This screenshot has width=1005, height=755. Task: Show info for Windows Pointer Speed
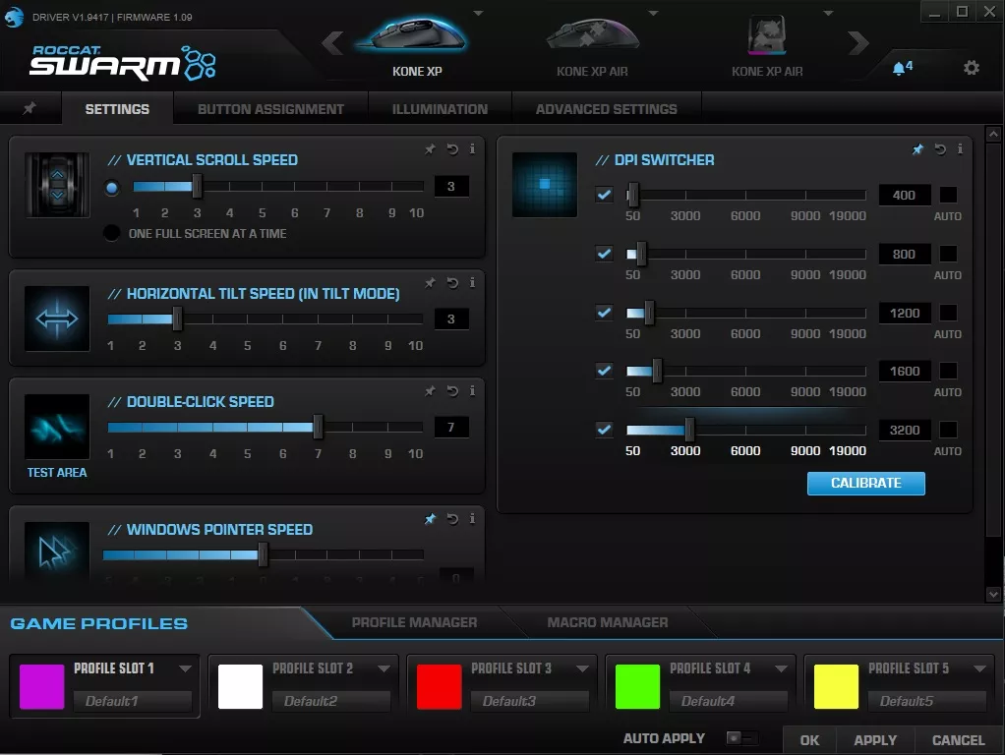pos(472,518)
